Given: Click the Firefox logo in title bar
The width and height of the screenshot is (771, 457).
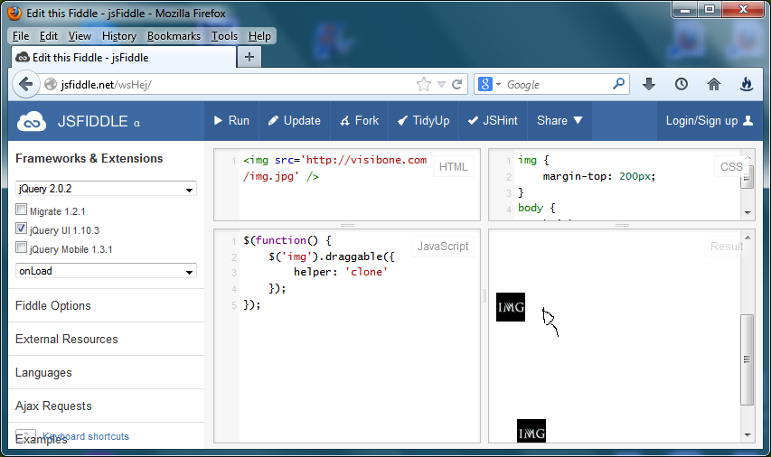Looking at the screenshot, I should pyautogui.click(x=14, y=14).
